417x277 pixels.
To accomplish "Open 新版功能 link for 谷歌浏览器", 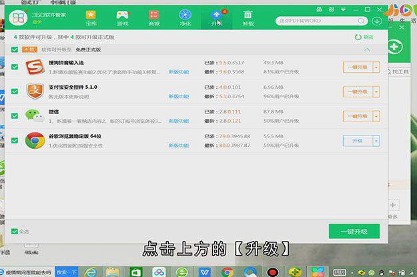I will (x=179, y=146).
